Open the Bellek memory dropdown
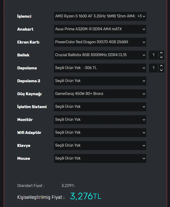This screenshot has width=170, height=207. point(100,55)
